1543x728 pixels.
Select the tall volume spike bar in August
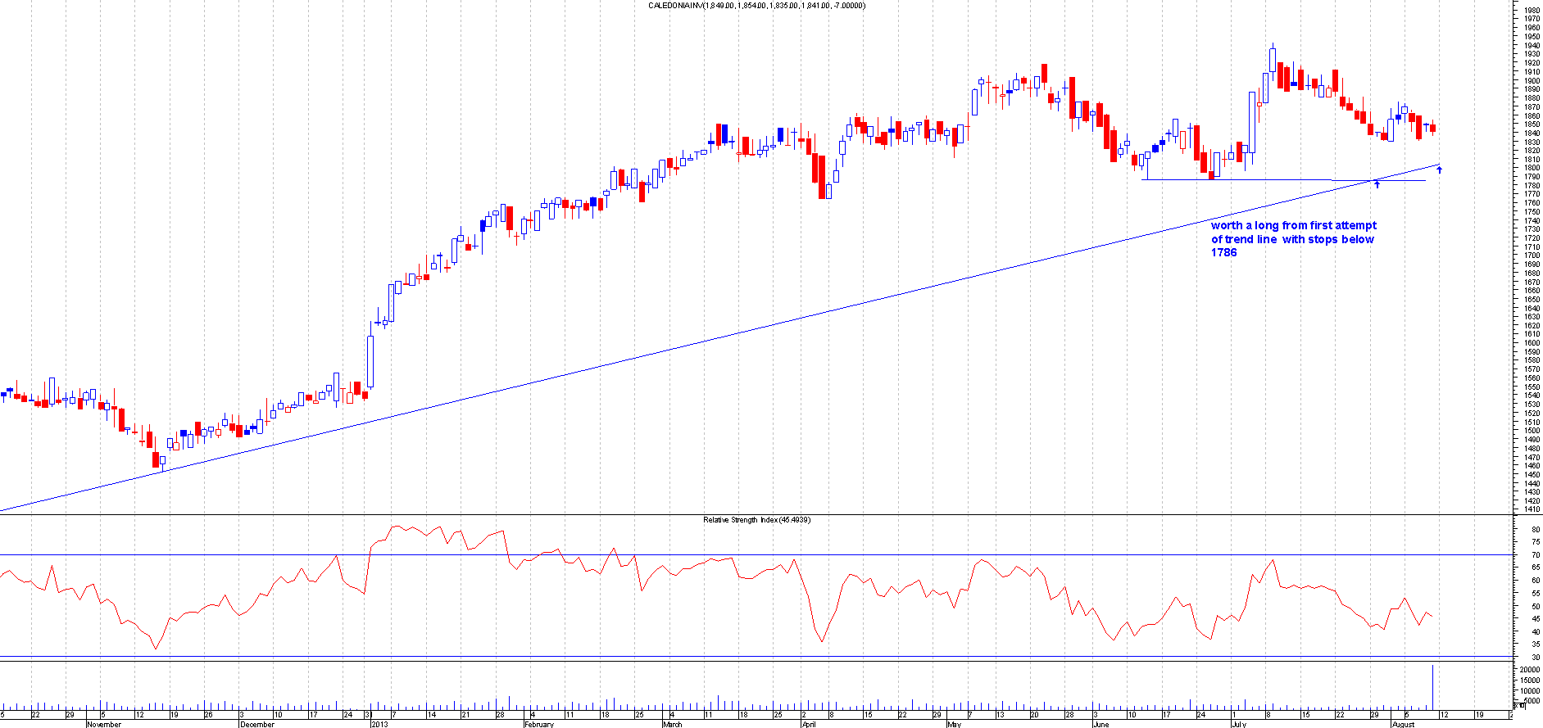(1432, 686)
